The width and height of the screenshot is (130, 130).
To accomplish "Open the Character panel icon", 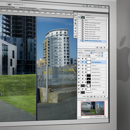I will tap(75, 28).
